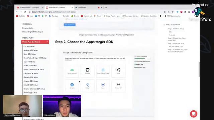Jump to Step 3. Install the SDK
This screenshot has height=120, width=214.
click(x=176, y=43)
